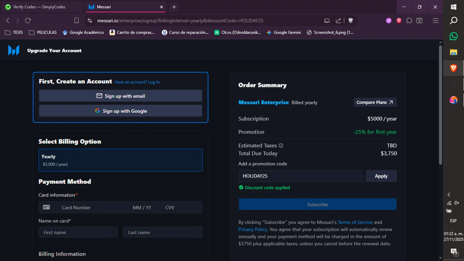This screenshot has width=464, height=261.
Task: Open Screenshot_6.png bookmark
Action: (x=330, y=32)
